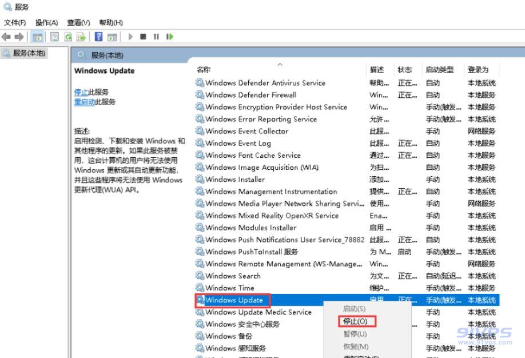Sort by the 登录为 column header

coord(478,70)
